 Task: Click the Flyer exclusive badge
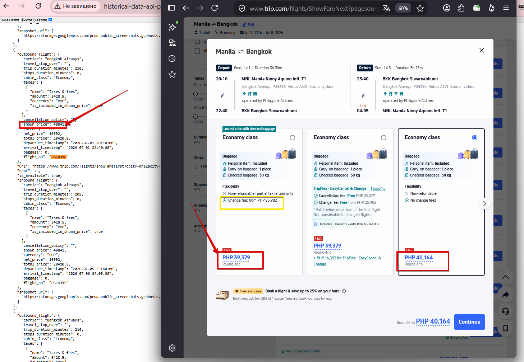[x=248, y=291]
